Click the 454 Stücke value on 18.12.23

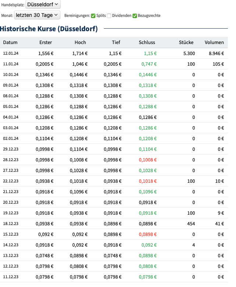190,224
